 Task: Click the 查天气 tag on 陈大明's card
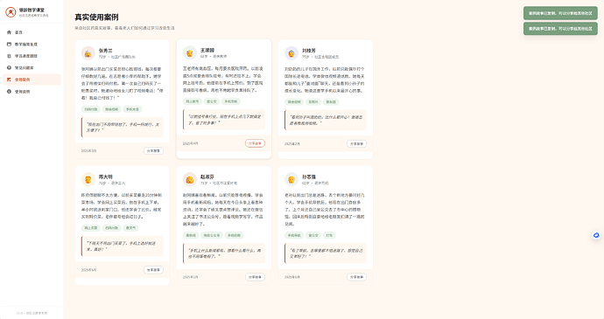[x=131, y=228]
